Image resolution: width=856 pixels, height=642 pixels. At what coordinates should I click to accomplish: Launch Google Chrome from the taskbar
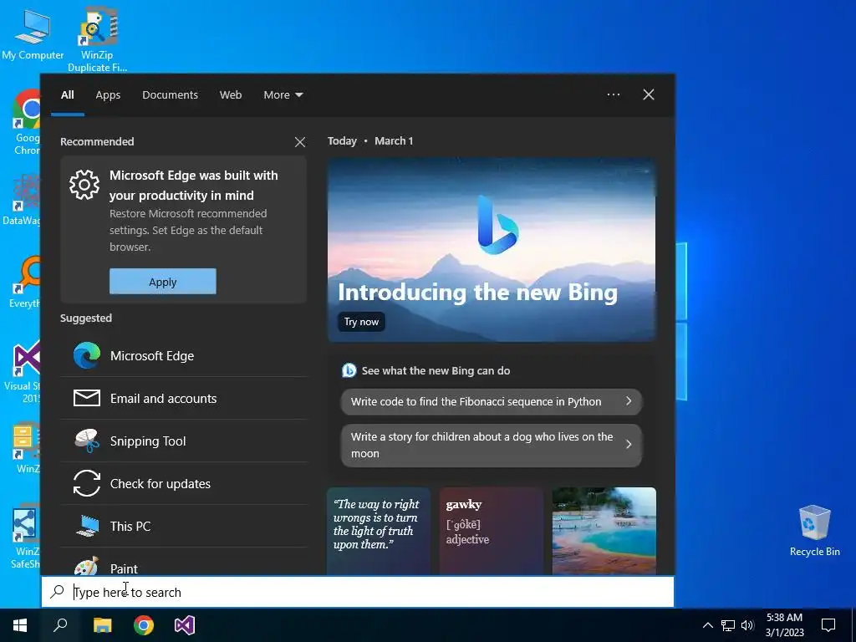pyautogui.click(x=144, y=625)
